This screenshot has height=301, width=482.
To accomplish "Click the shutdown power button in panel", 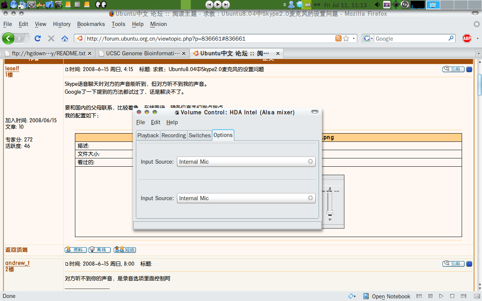I will tap(405, 5).
